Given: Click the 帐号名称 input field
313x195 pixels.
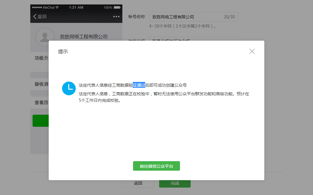Looking at the screenshot, I should 193,17.
